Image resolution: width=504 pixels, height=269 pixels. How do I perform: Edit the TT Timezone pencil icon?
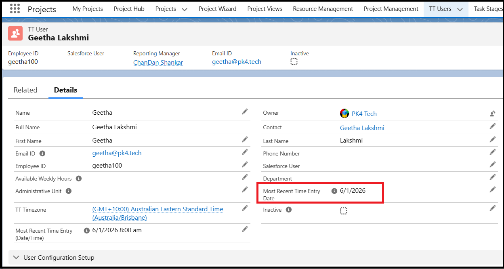245,208
